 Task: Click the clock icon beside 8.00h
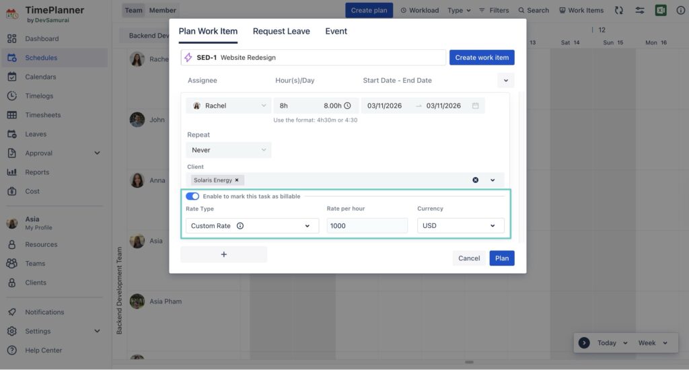click(x=348, y=106)
